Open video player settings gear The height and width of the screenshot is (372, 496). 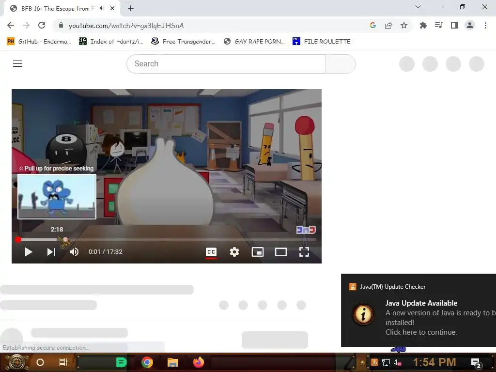tap(234, 252)
